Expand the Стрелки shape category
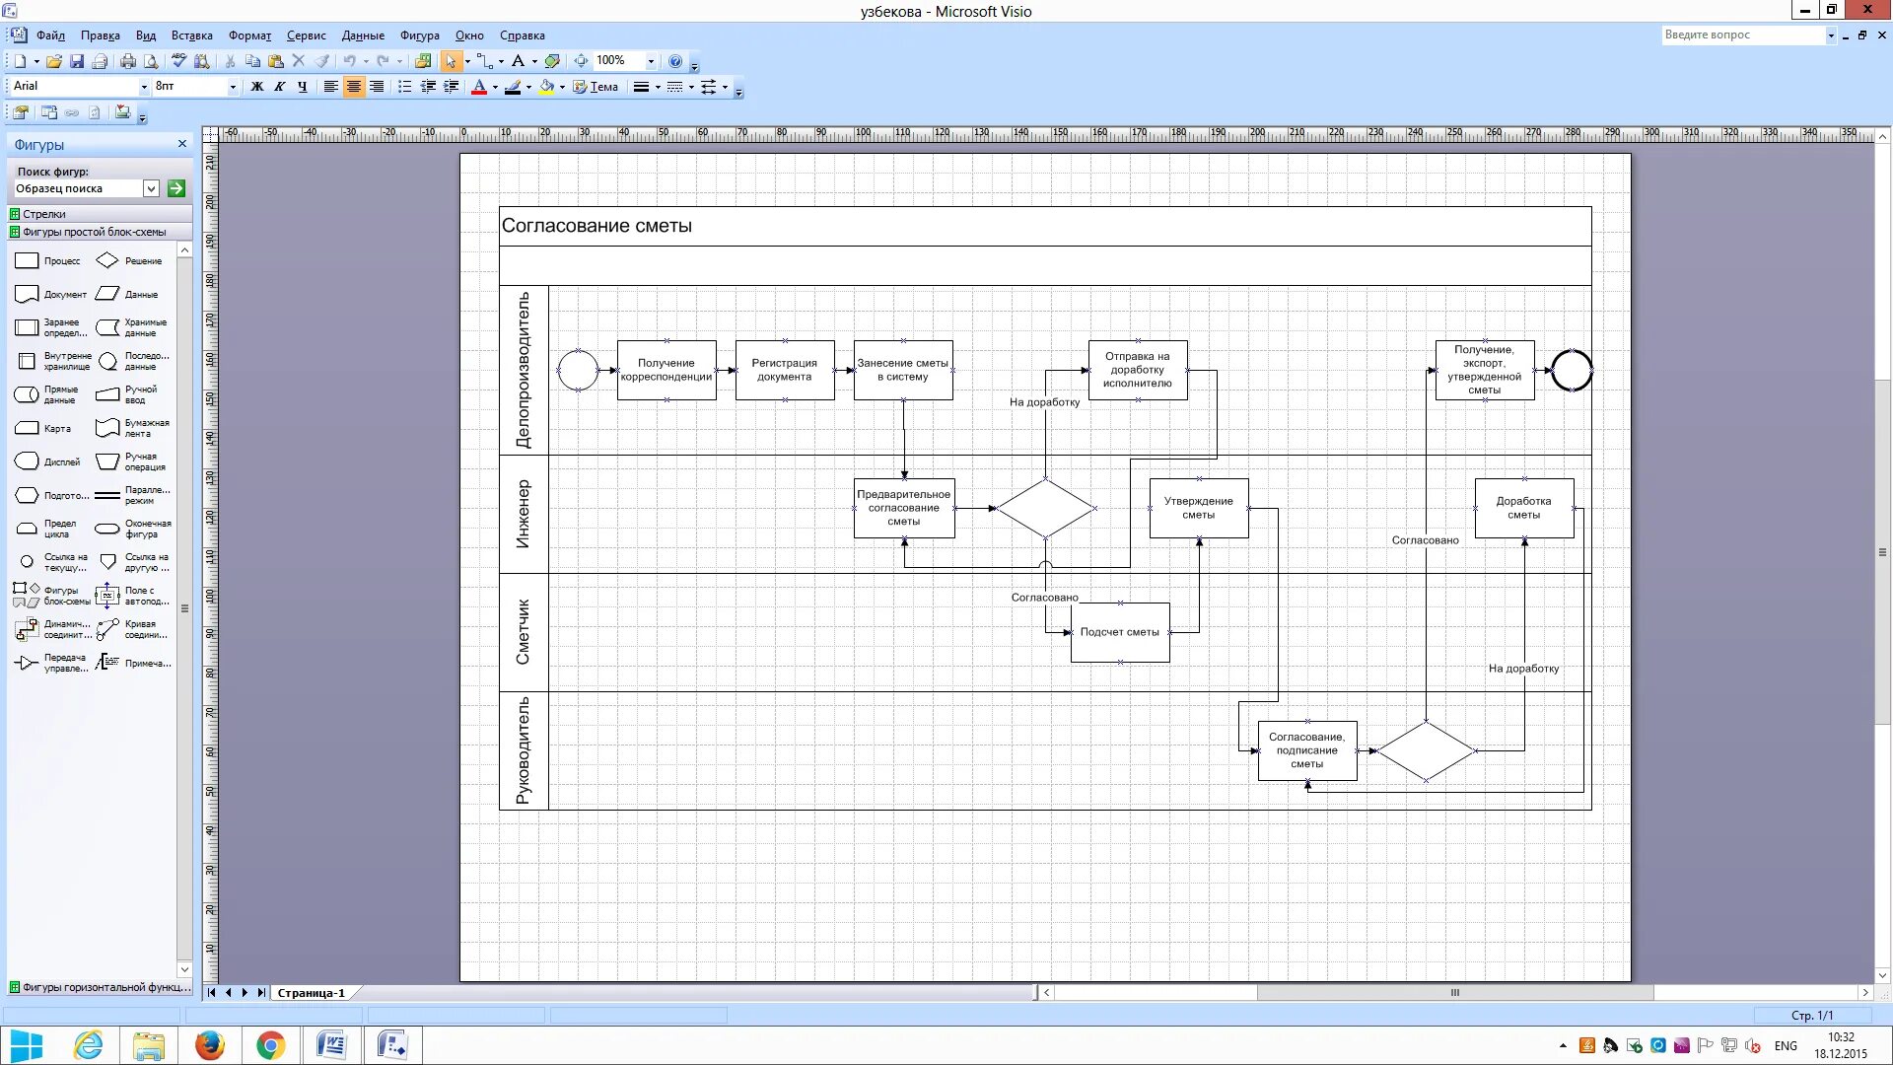 tap(43, 213)
